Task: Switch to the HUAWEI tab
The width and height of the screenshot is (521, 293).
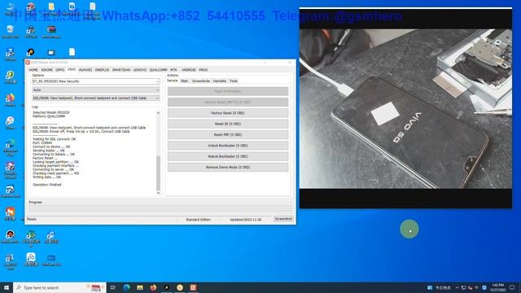Action: [x=85, y=70]
